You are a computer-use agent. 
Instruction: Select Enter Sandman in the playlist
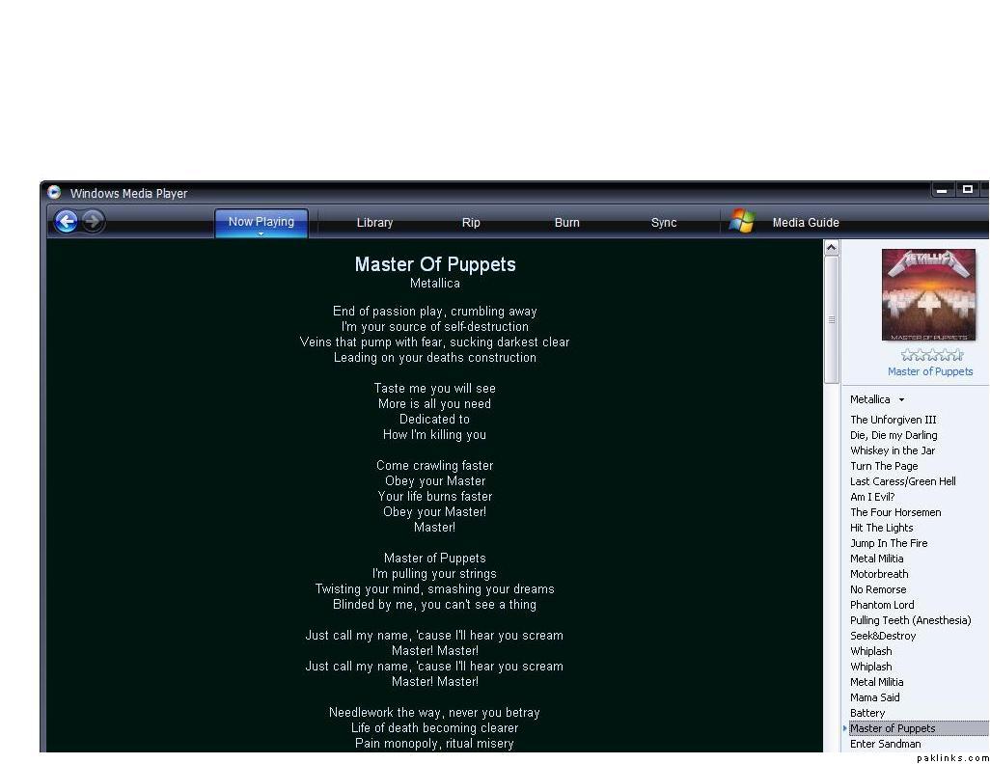click(885, 744)
